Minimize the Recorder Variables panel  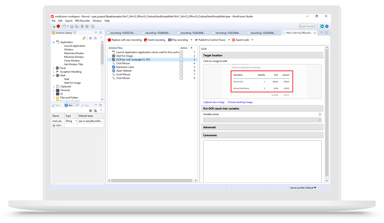(96, 105)
